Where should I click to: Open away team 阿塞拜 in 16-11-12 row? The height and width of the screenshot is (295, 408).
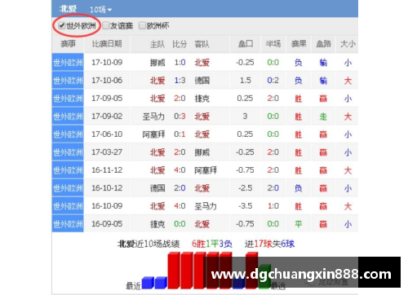point(206,170)
